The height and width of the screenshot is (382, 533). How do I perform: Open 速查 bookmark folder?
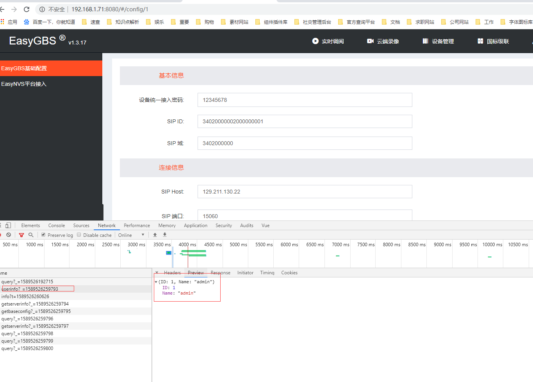coord(91,22)
